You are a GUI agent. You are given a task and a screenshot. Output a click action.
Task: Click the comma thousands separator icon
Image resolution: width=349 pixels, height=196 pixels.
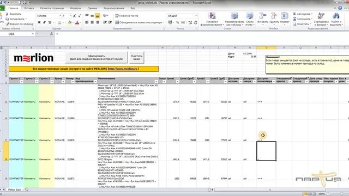pyautogui.click(x=183, y=22)
